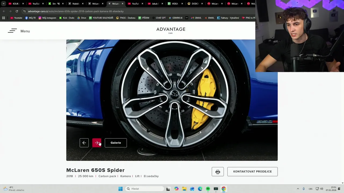The width and height of the screenshot is (344, 193).
Task: Switch to Chrome in the taskbar
Action: 224,189
